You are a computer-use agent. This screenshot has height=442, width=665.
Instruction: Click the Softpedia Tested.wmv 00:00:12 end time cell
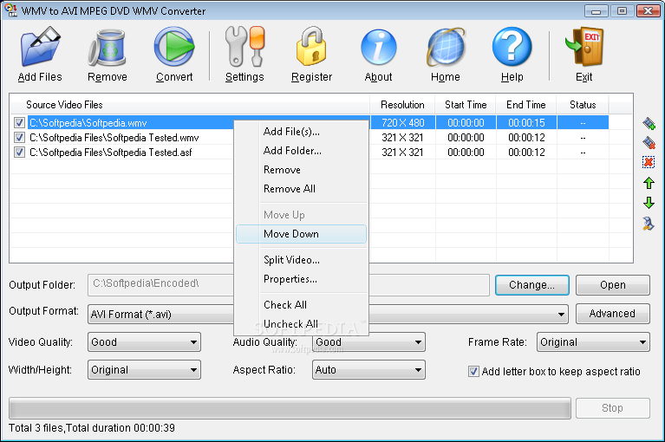pyautogui.click(x=526, y=137)
